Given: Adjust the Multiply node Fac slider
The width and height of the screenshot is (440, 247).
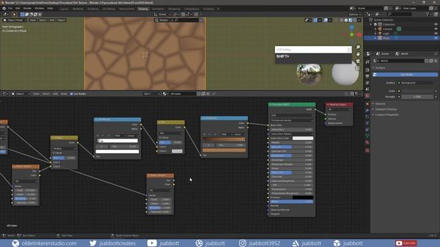Looking at the screenshot, I should click(x=64, y=158).
